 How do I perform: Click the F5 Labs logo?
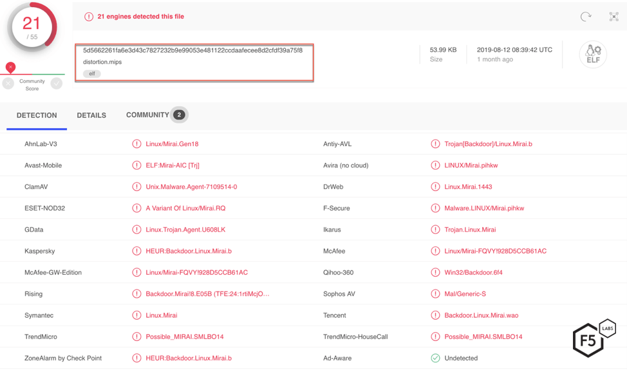click(x=593, y=337)
